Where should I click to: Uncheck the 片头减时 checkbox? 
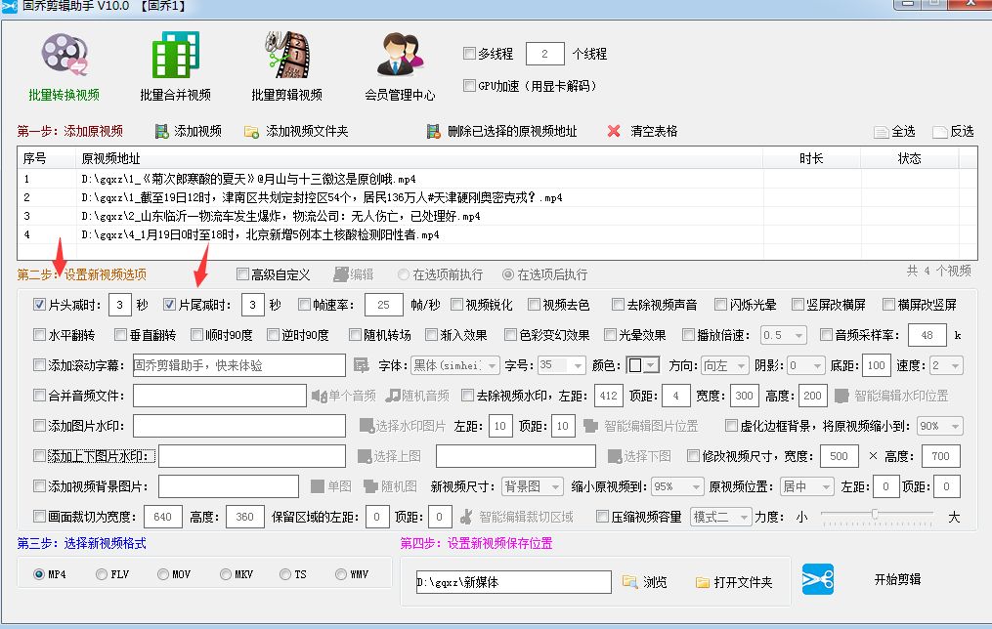tap(39, 304)
